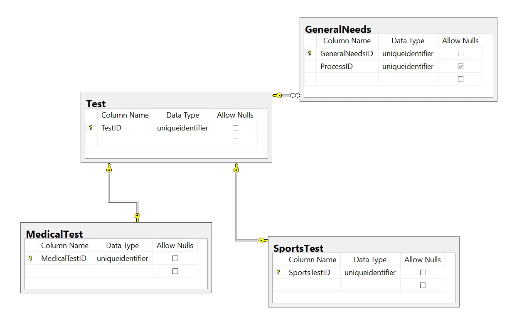Click the GeneralNeedsID column name cell
This screenshot has height=327, width=507.
point(347,54)
